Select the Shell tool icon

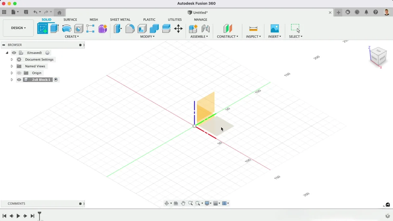tap(142, 29)
